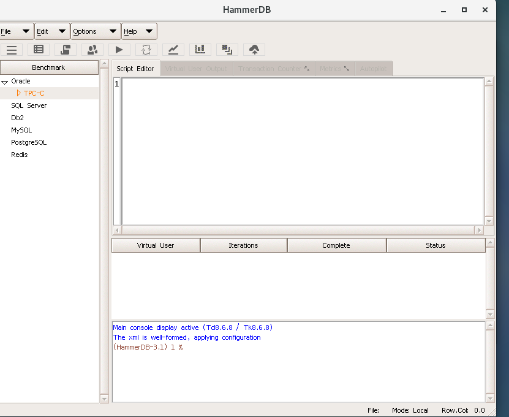Click the Benchmark tree scroll up arrow
The image size is (509, 417).
coord(104,63)
